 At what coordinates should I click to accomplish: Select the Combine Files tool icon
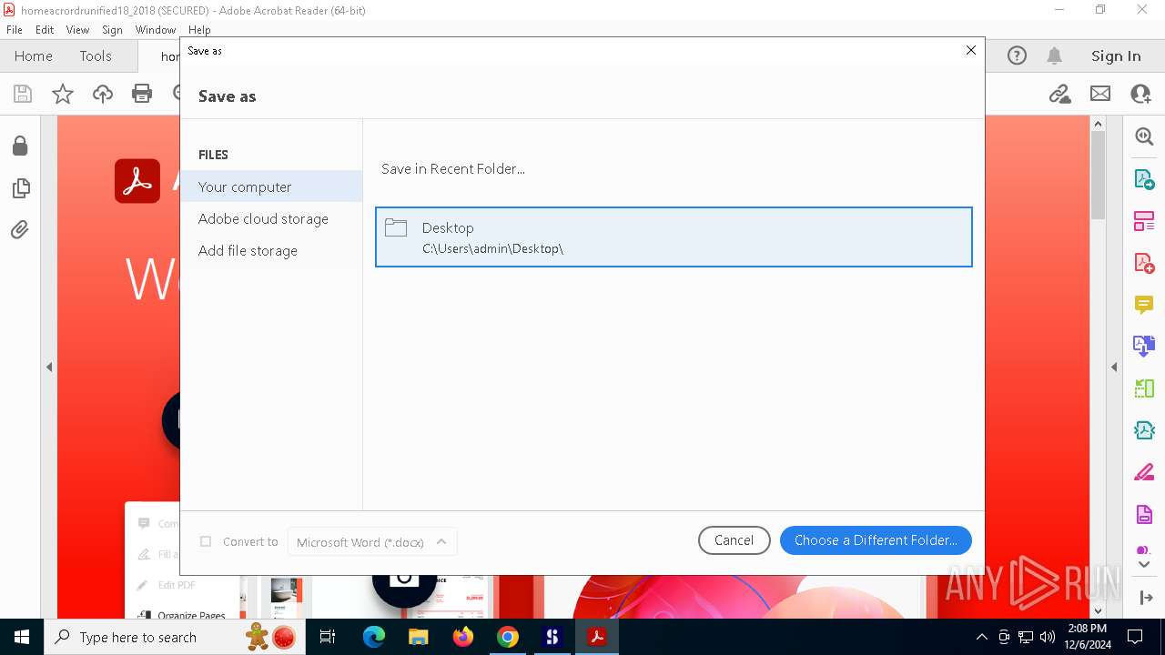(x=1144, y=346)
